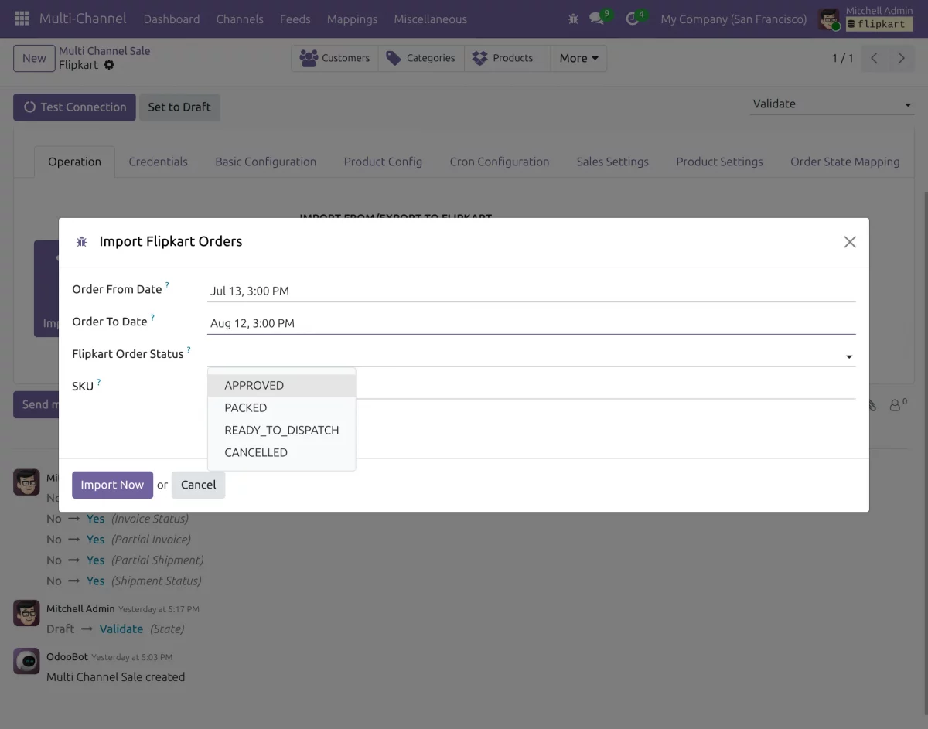Viewport: 928px width, 729px height.
Task: Open Categories smart button
Action: tap(421, 58)
